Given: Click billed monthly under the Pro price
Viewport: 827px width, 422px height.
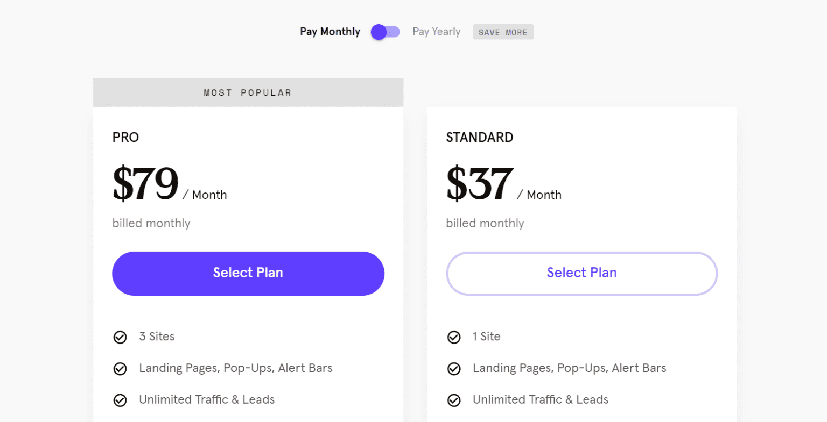Looking at the screenshot, I should click(151, 223).
